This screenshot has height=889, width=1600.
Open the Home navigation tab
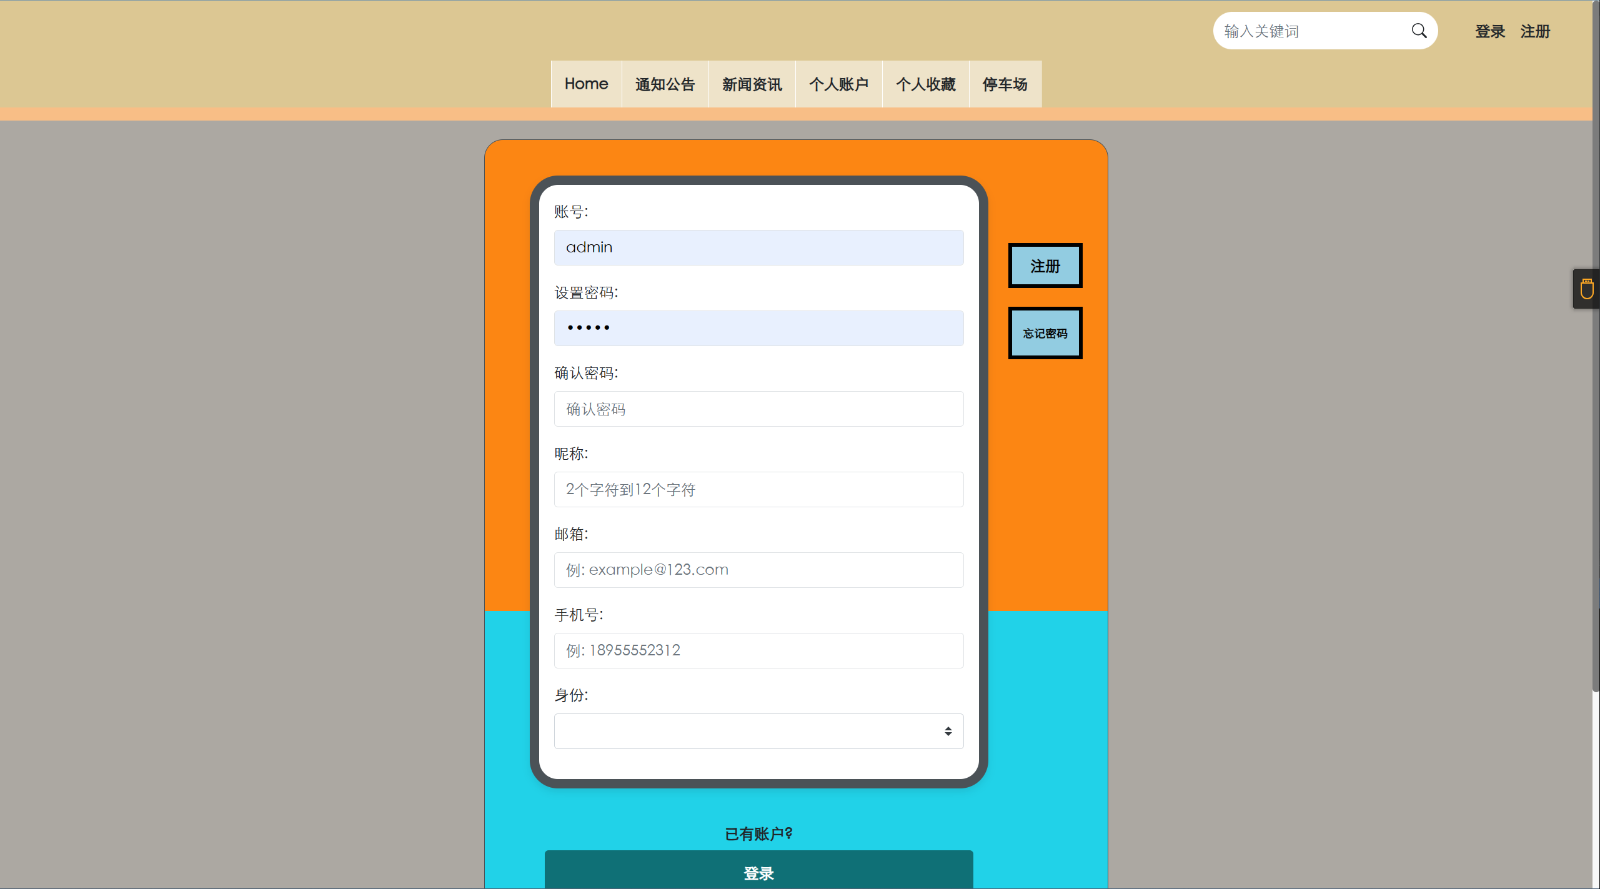tap(586, 84)
